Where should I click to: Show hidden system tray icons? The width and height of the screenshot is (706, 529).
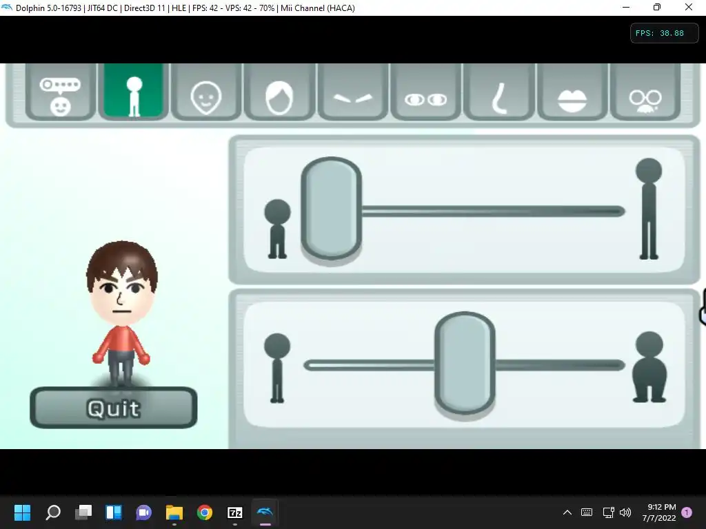[x=567, y=512]
